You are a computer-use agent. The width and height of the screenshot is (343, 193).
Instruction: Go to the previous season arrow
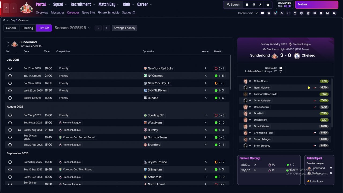[98, 28]
